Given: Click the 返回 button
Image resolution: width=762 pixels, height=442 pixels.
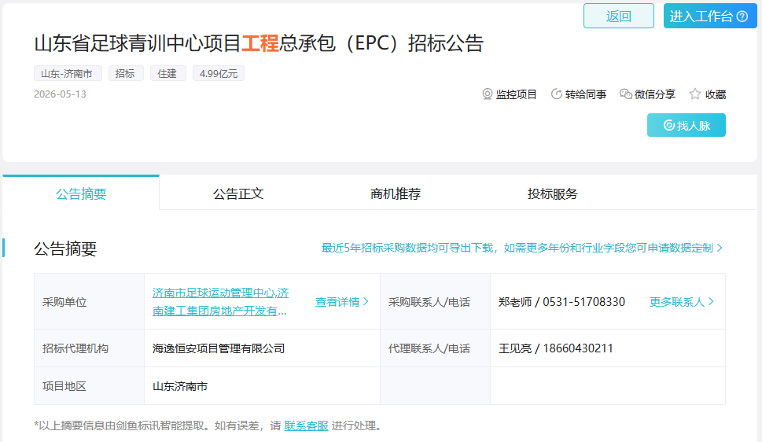Looking at the screenshot, I should pyautogui.click(x=618, y=16).
